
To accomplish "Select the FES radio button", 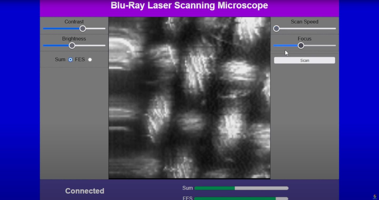I will (90, 60).
